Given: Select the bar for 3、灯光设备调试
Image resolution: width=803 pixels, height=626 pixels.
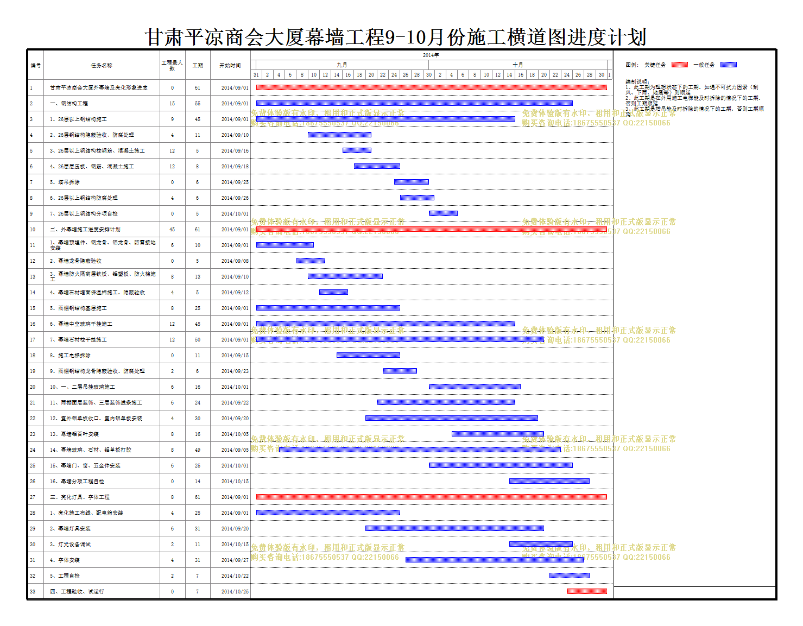Looking at the screenshot, I should (541, 544).
